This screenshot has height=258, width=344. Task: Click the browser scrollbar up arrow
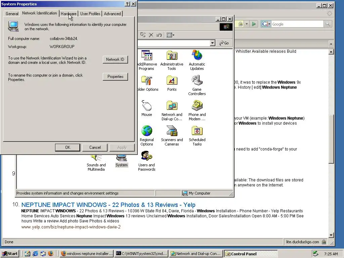331,52
